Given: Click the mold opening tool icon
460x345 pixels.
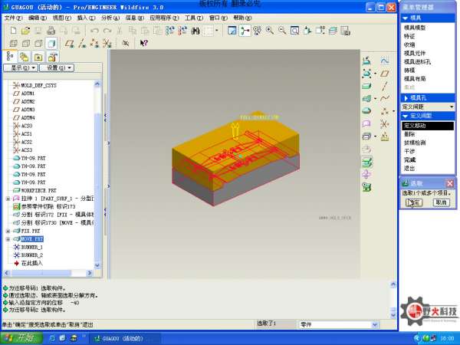Looking at the screenshot, I should (366, 162).
